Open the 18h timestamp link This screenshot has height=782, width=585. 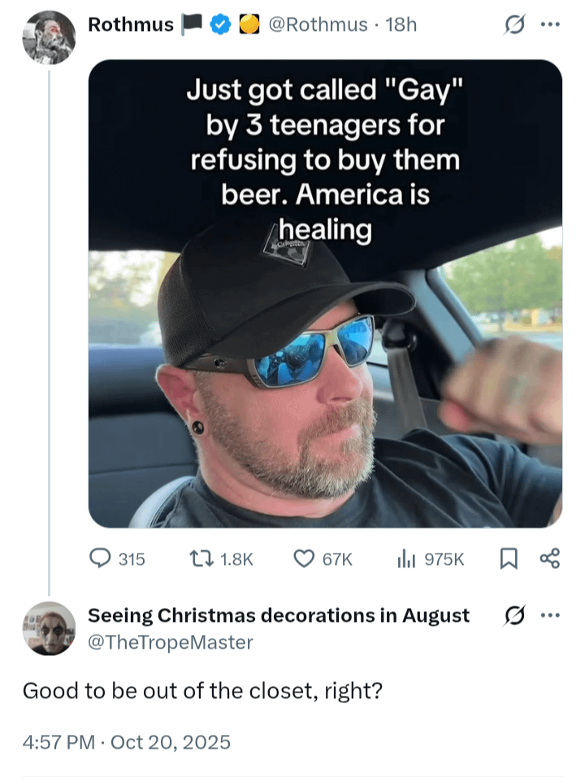pyautogui.click(x=401, y=25)
